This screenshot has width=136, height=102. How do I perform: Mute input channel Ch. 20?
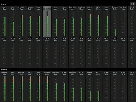pos(30,40)
